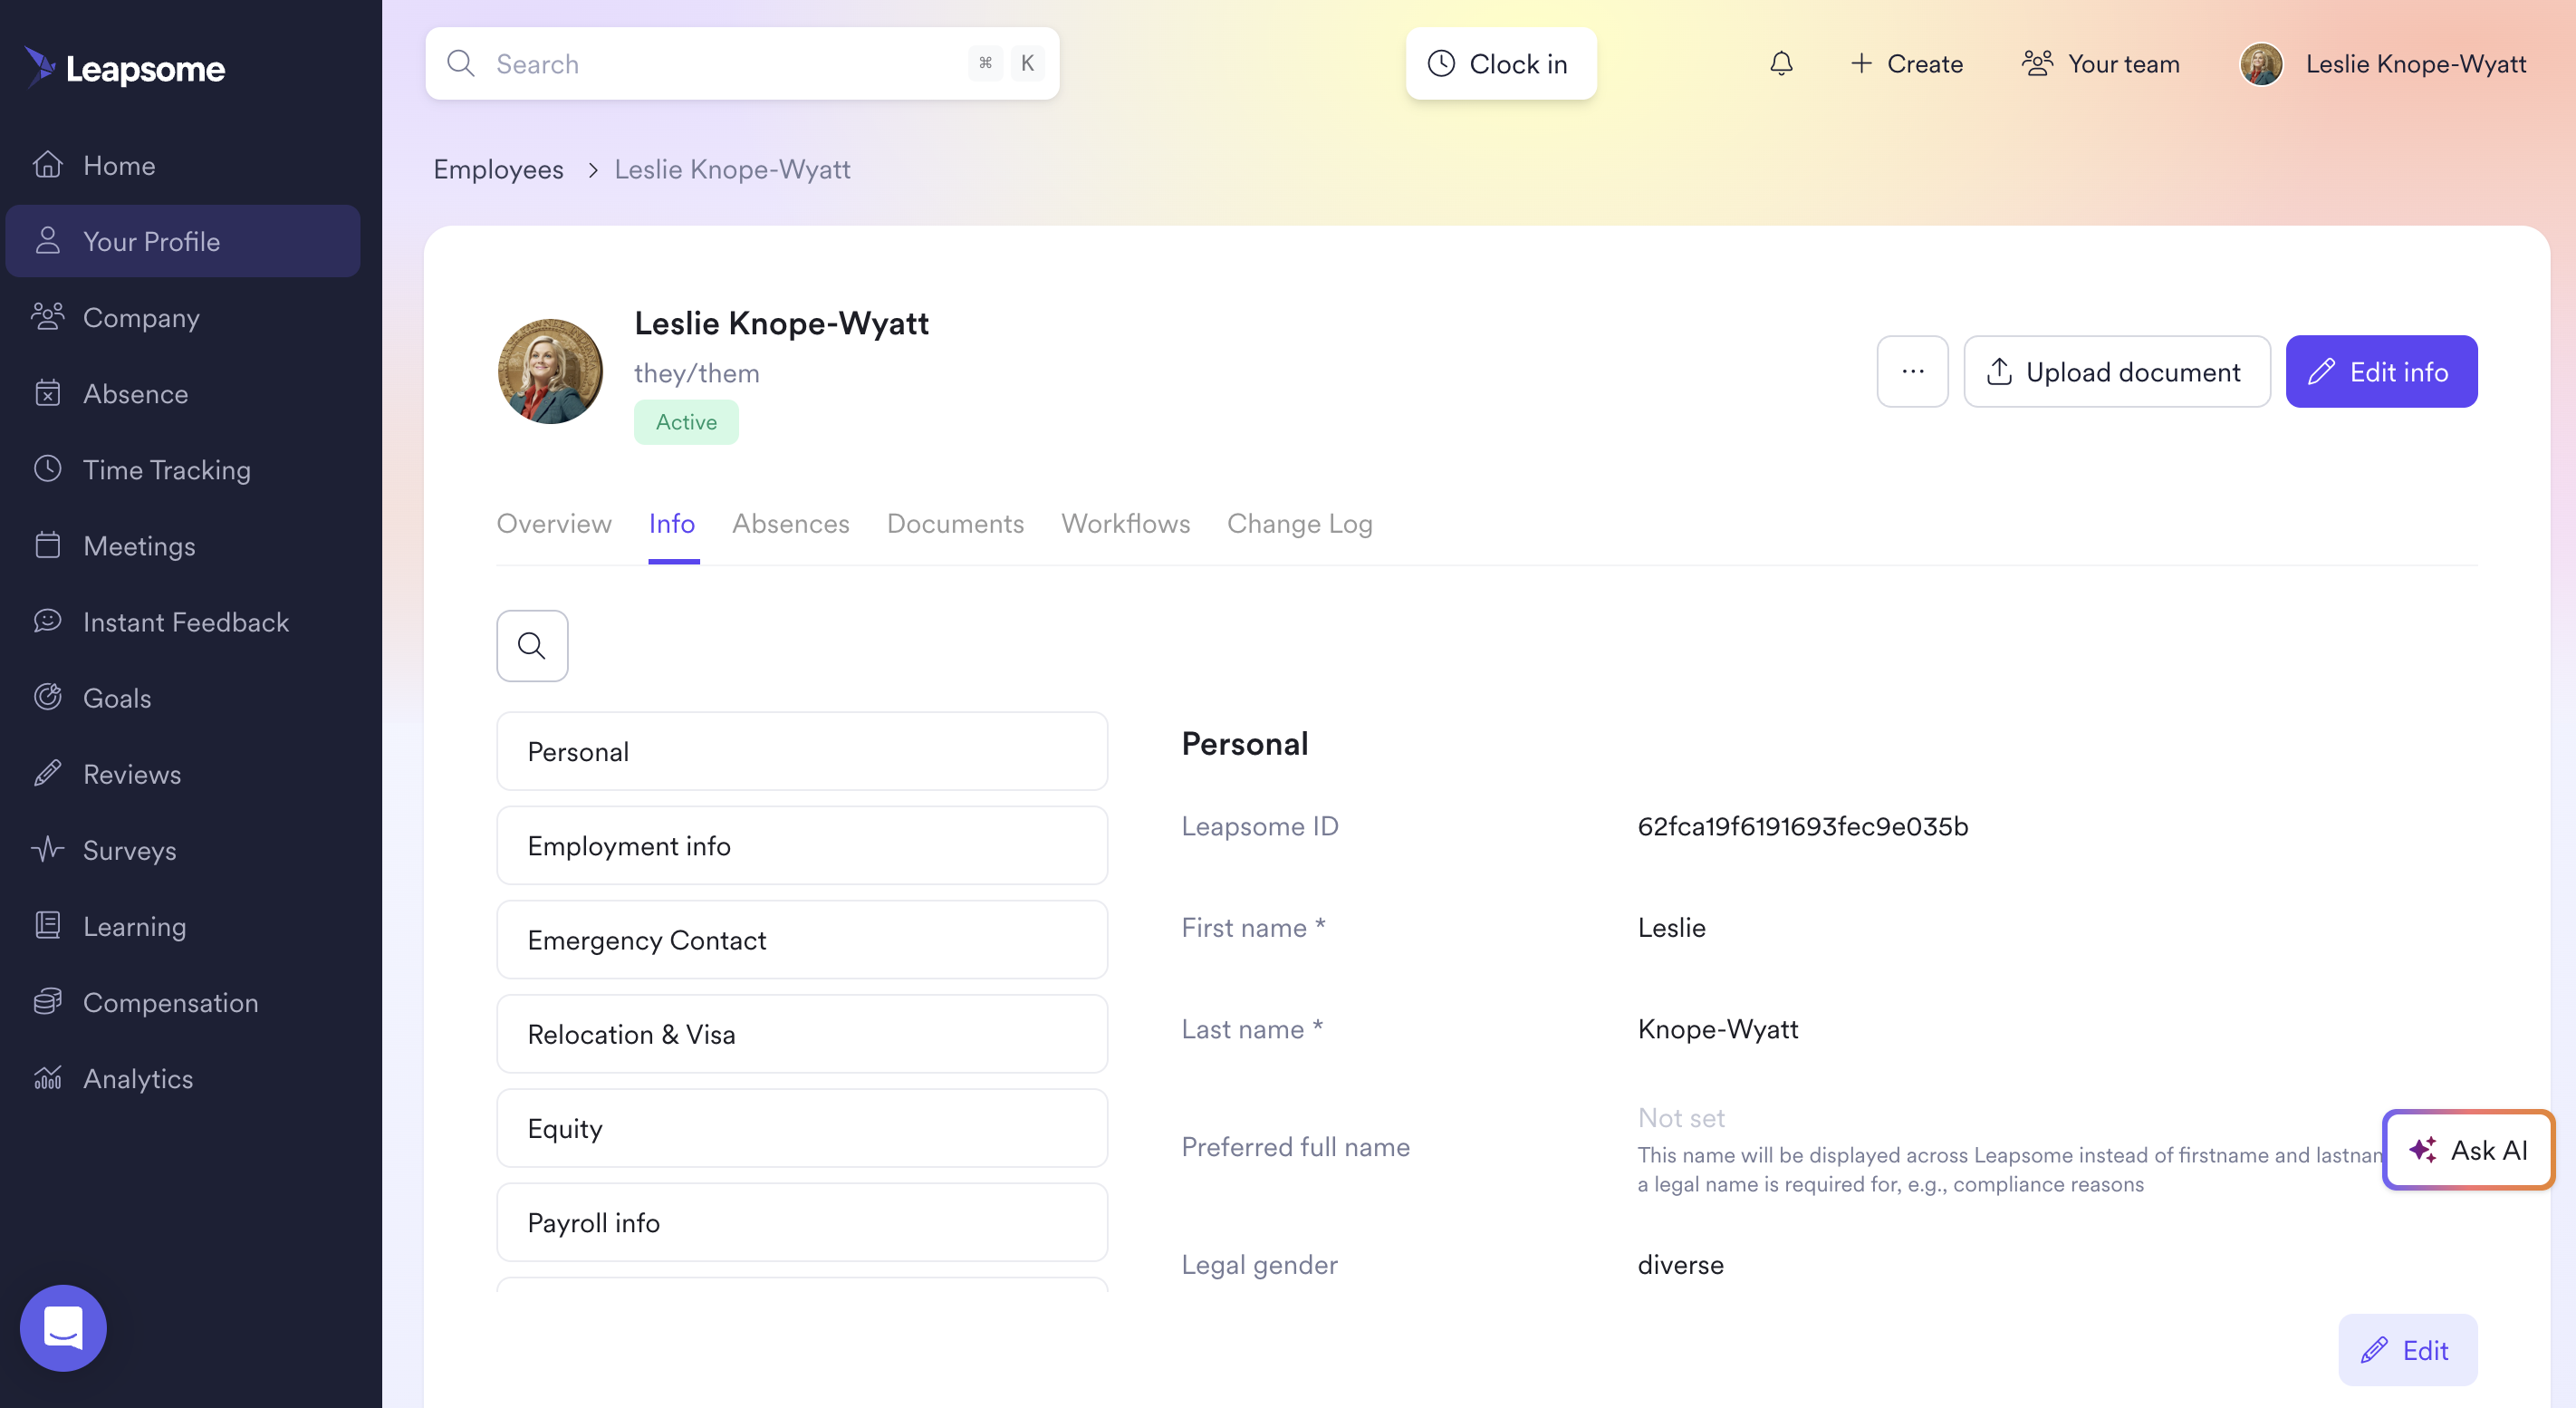The image size is (2576, 1408).
Task: Open Goals from the sidebar
Action: [116, 698]
